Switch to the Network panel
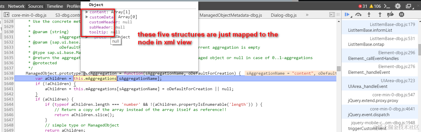 pos(16,6)
